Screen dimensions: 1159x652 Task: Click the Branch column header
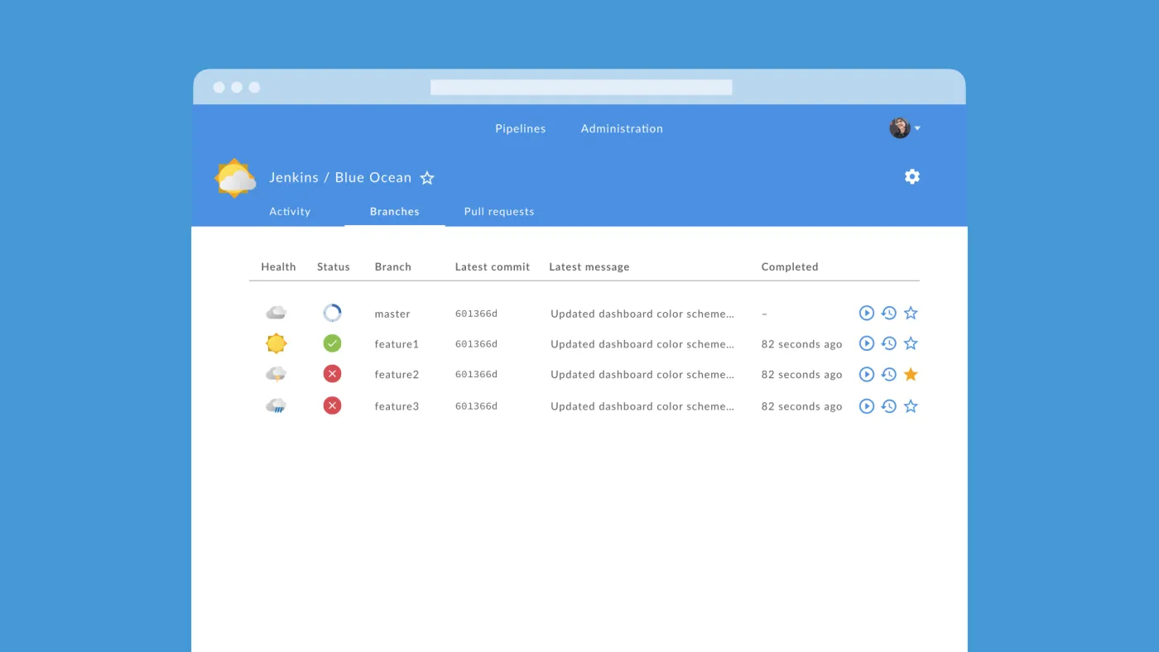click(392, 266)
